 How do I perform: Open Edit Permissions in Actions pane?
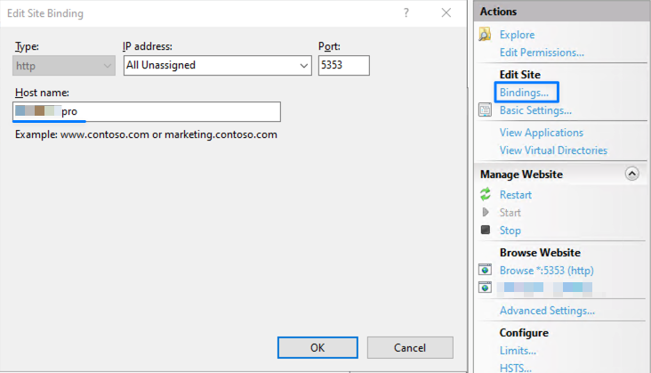pos(542,53)
